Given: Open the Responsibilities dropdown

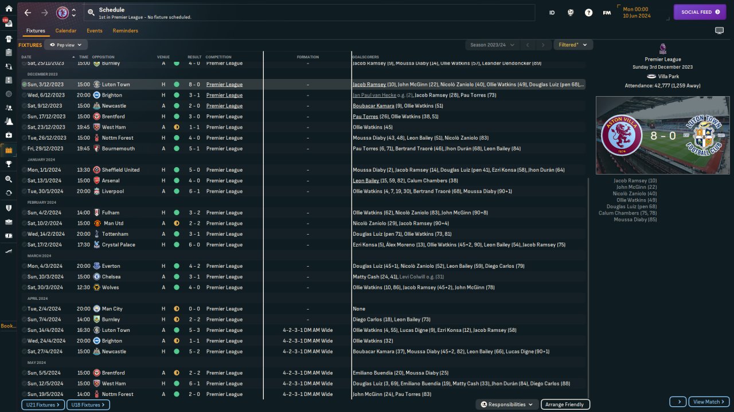Looking at the screenshot, I should click(x=507, y=405).
